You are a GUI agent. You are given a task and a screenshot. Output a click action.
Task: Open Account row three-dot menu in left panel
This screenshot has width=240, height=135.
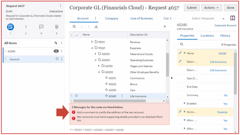[x=62, y=59]
